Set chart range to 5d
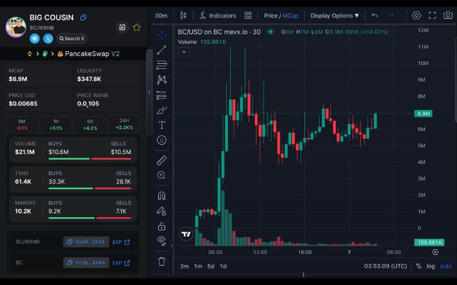Image resolution: width=457 pixels, height=285 pixels. (x=211, y=266)
